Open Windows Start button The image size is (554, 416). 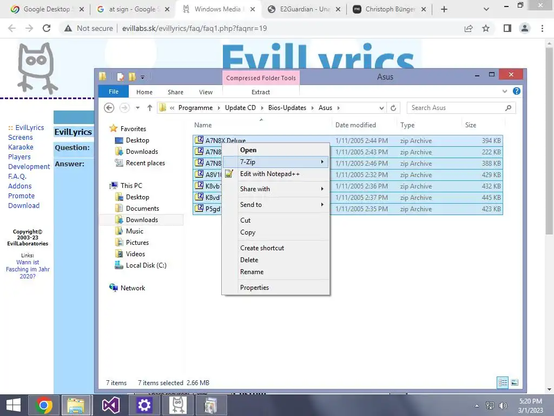tap(14, 405)
